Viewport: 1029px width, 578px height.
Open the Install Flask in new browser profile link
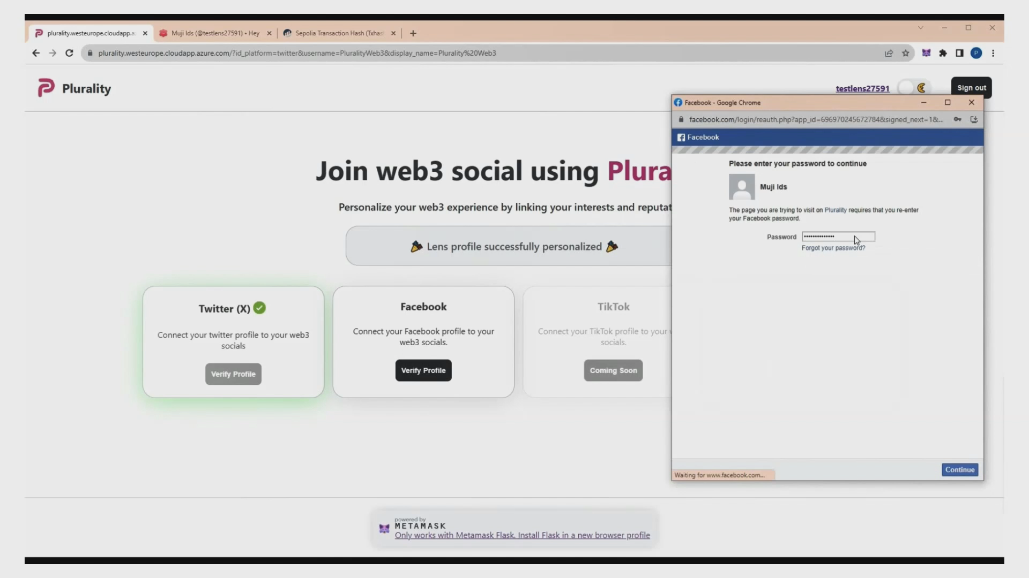tap(522, 535)
